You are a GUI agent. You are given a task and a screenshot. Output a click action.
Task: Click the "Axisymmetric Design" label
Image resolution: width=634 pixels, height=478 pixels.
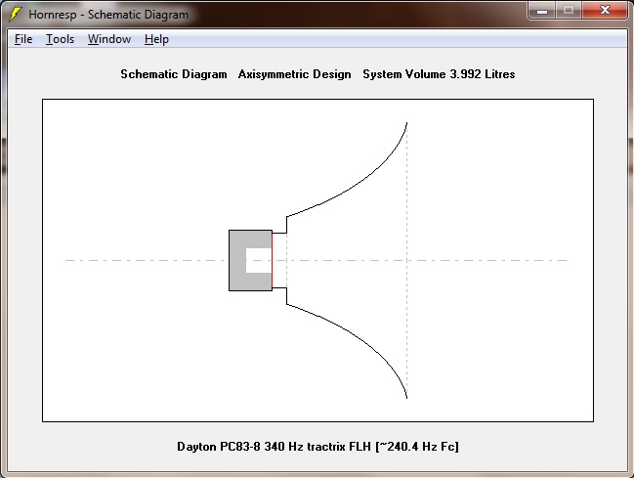(294, 74)
